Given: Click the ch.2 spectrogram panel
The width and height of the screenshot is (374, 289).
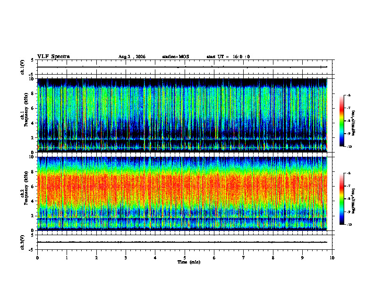Looking at the screenshot, I should tap(182, 194).
